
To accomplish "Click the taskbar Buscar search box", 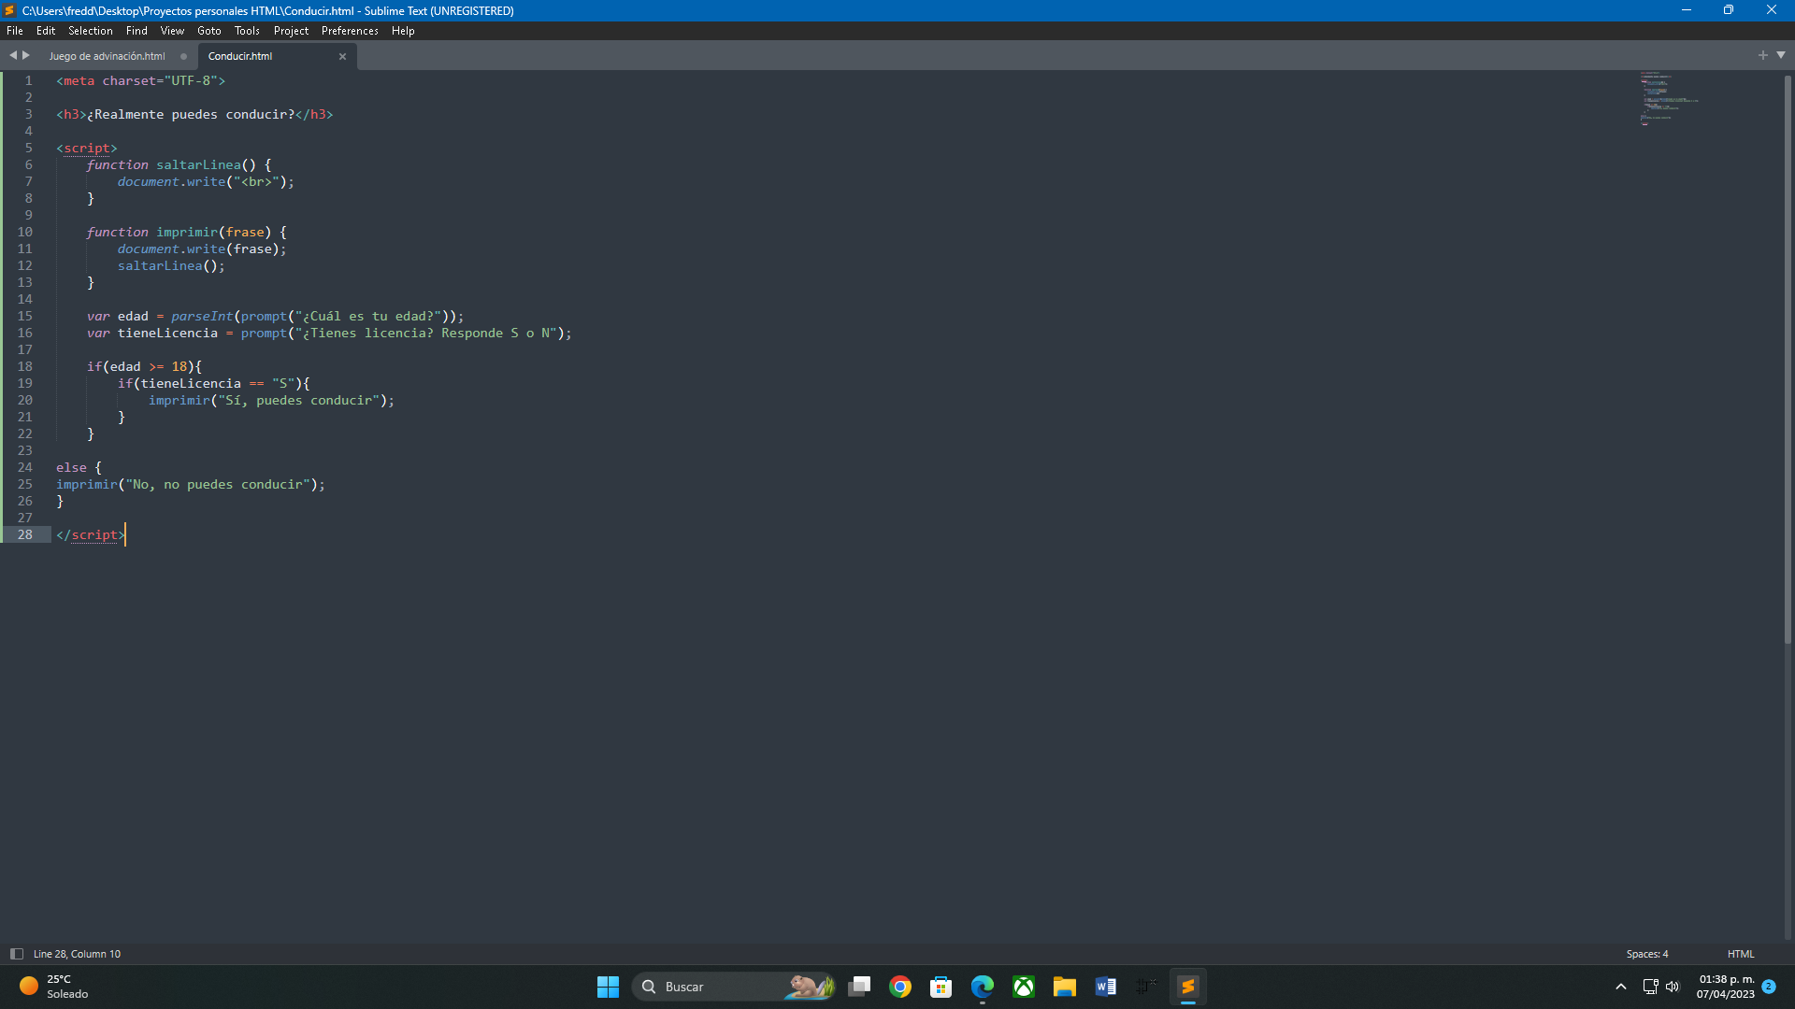I will tap(735, 987).
